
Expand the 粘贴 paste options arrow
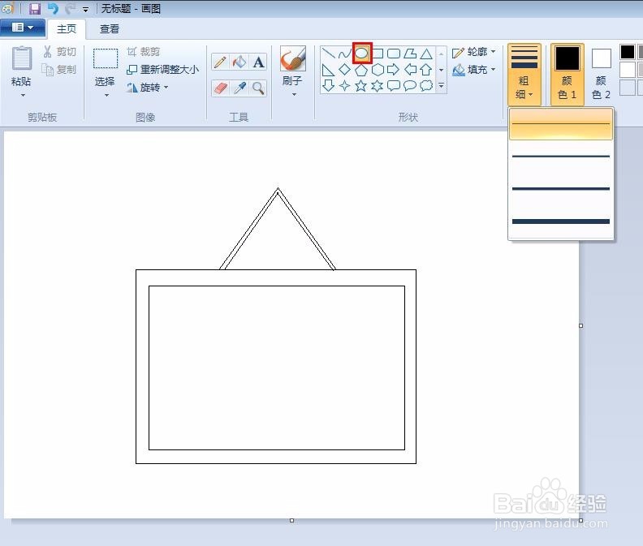tap(23, 95)
